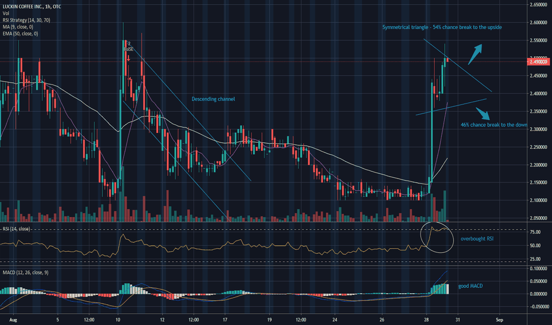Select the EMA (50, close, 0) legend

pyautogui.click(x=20, y=34)
